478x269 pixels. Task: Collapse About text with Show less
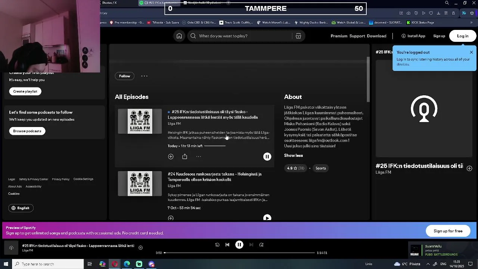coord(294,155)
